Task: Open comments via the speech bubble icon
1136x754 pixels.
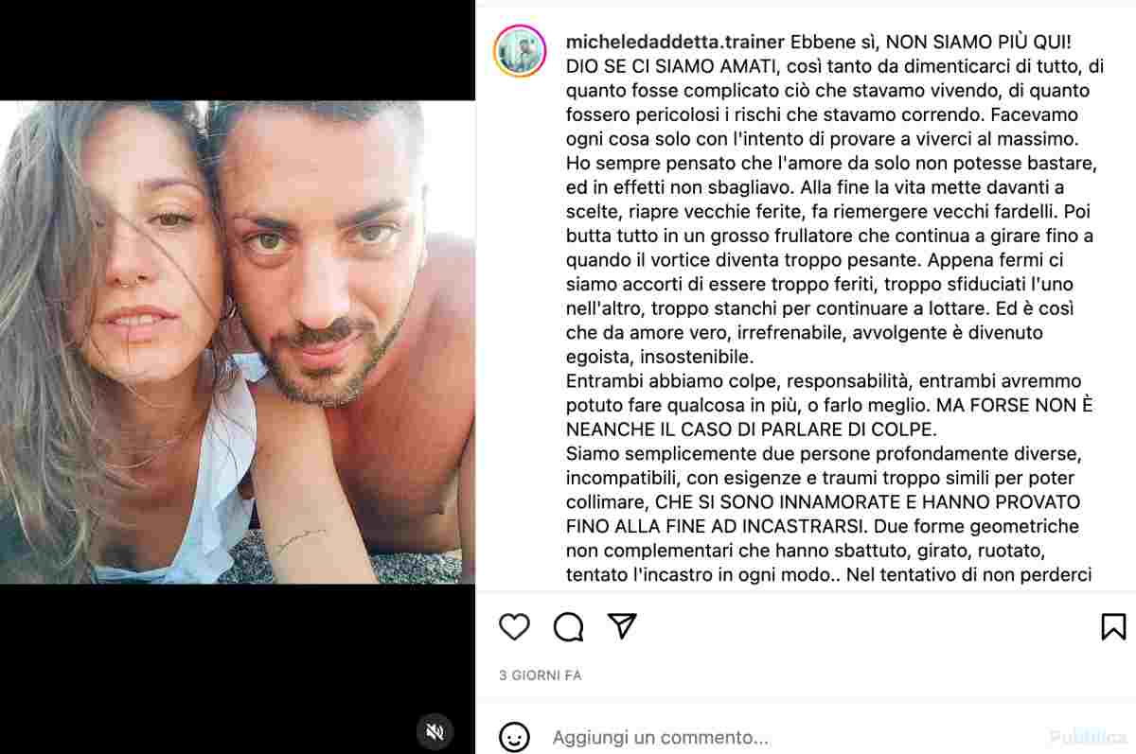Action: 568,626
